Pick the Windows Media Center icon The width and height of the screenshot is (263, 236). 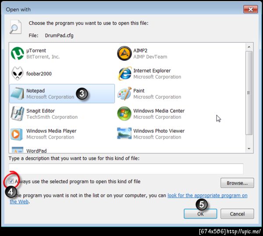124,114
